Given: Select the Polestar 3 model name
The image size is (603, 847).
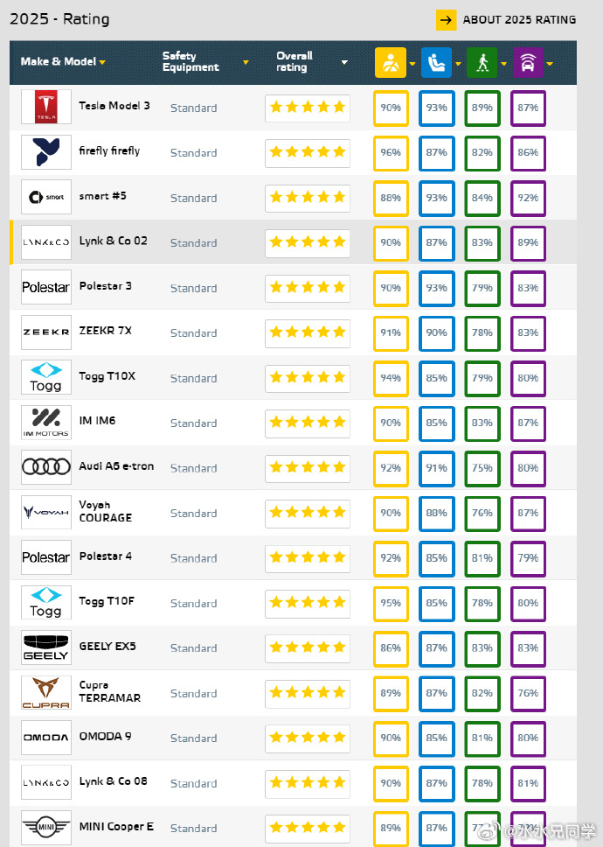Looking at the screenshot, I should click(x=105, y=286).
